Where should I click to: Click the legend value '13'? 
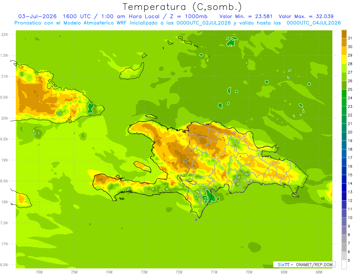350,192
